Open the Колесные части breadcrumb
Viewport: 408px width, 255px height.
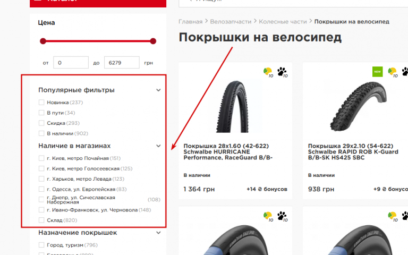click(x=283, y=22)
